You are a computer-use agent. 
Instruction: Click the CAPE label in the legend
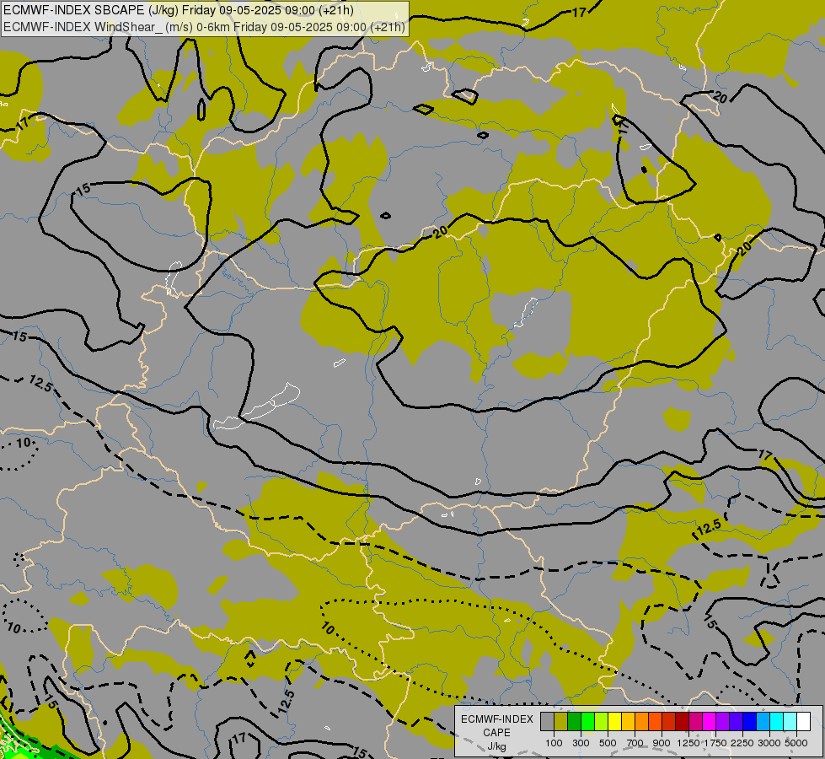(496, 733)
